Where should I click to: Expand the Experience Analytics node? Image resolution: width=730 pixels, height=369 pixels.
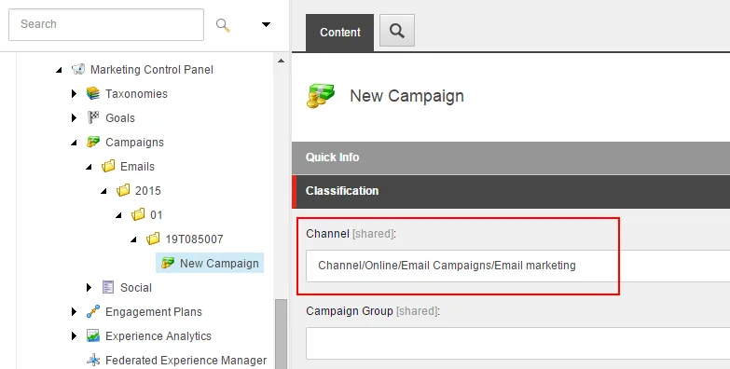tap(74, 336)
